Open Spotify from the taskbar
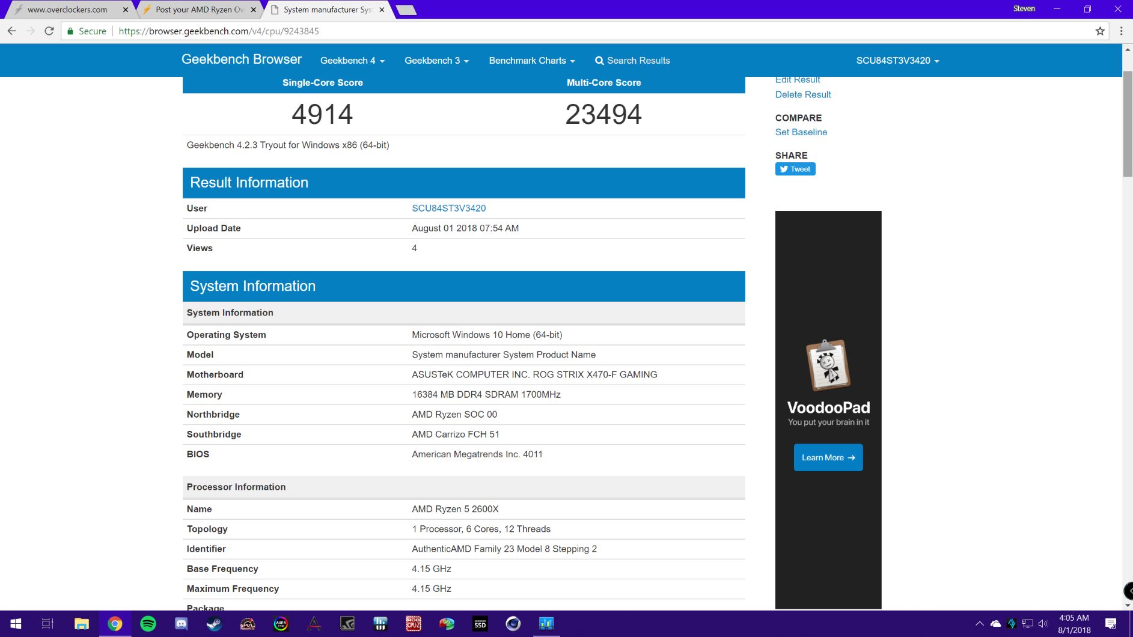 click(148, 624)
